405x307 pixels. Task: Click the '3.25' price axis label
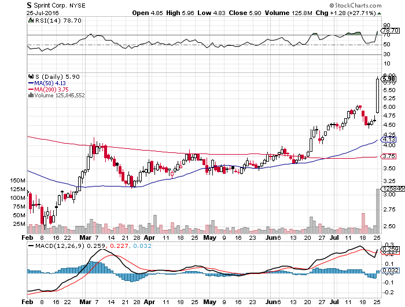pos(389,181)
